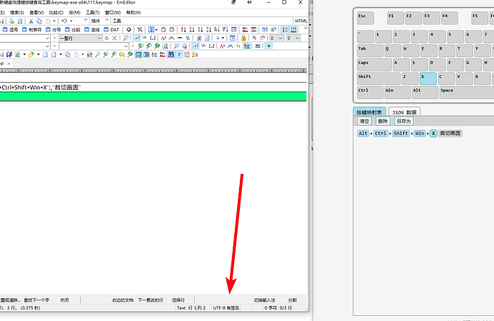Toggle the highlighted X key on keyboard
Screen dimensions: 494x321
[427, 77]
